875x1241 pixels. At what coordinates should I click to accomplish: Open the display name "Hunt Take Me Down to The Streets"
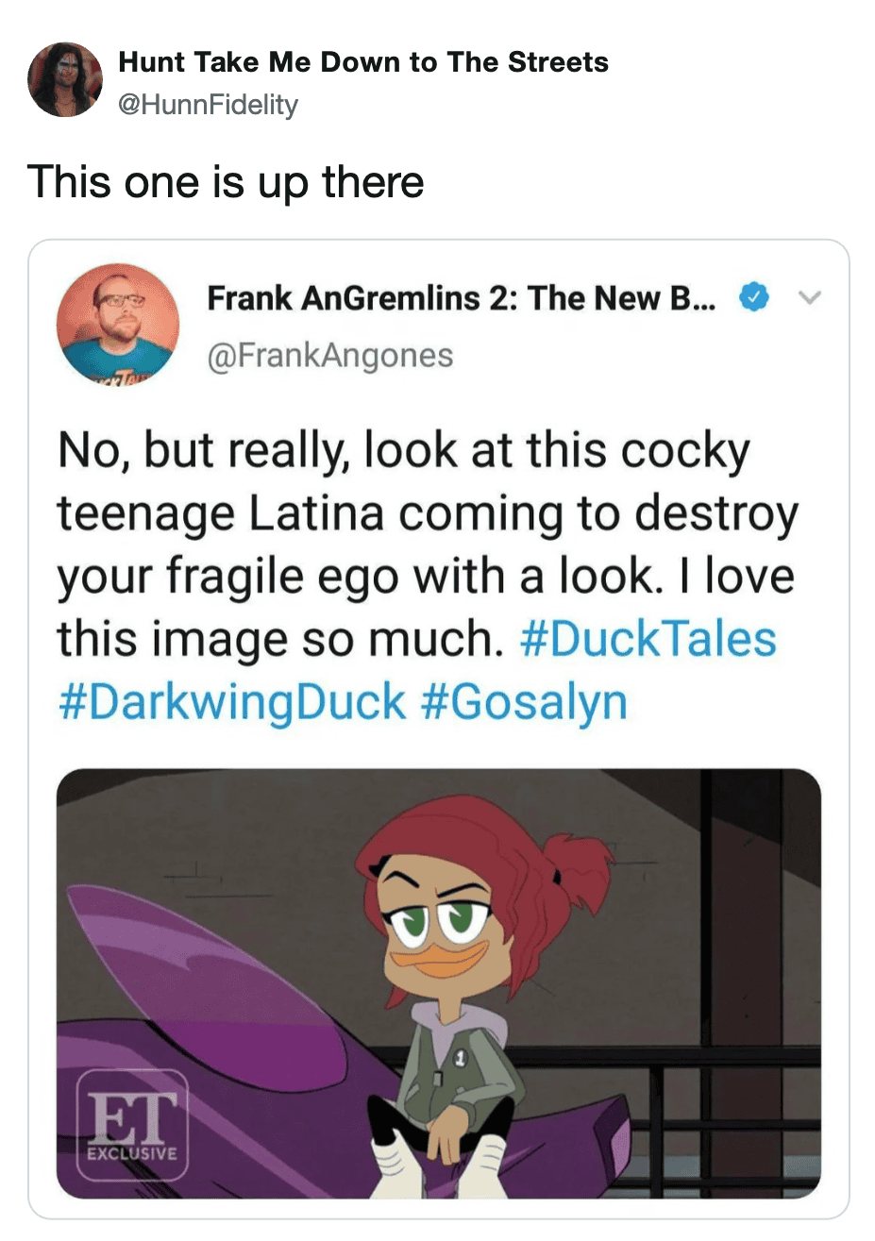point(363,62)
